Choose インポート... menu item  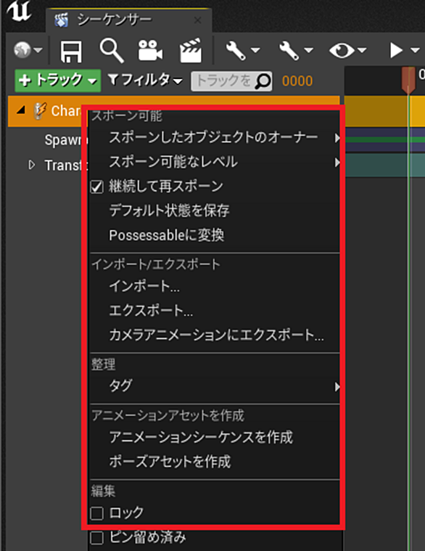pyautogui.click(x=215, y=286)
